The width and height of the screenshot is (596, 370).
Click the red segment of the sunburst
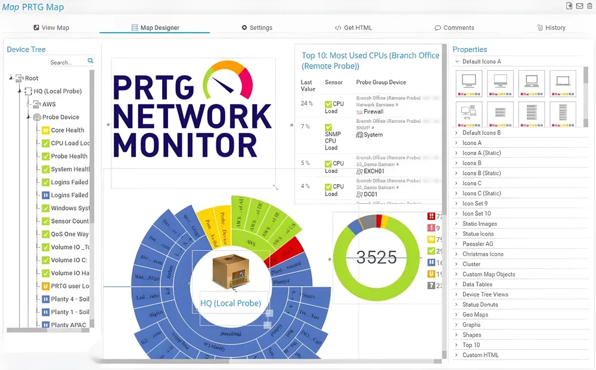(284, 252)
